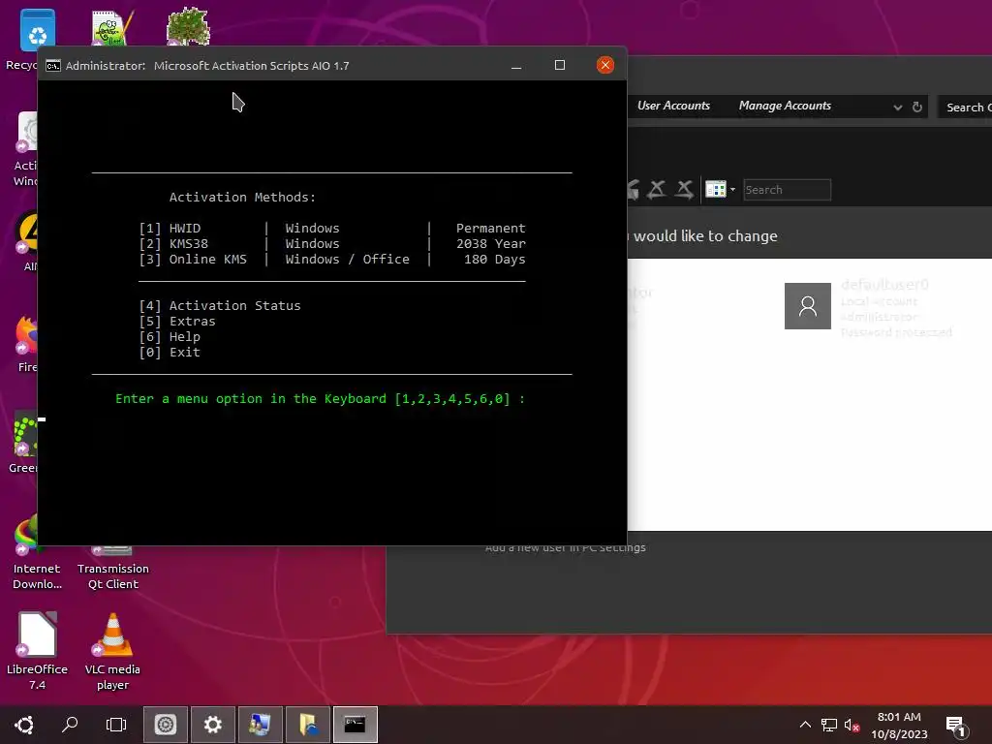Open the Recycle Bin desktop icon
Viewport: 992px width, 744px height.
[x=37, y=30]
